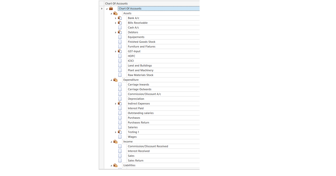This screenshot has width=336, height=176.
Task: Select the Sales Return ledger
Action: point(135,160)
